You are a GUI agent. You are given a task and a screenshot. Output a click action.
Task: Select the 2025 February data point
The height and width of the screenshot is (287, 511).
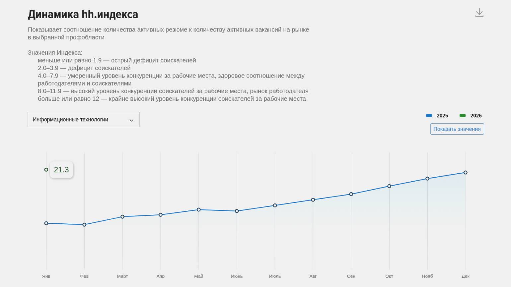[84, 225]
